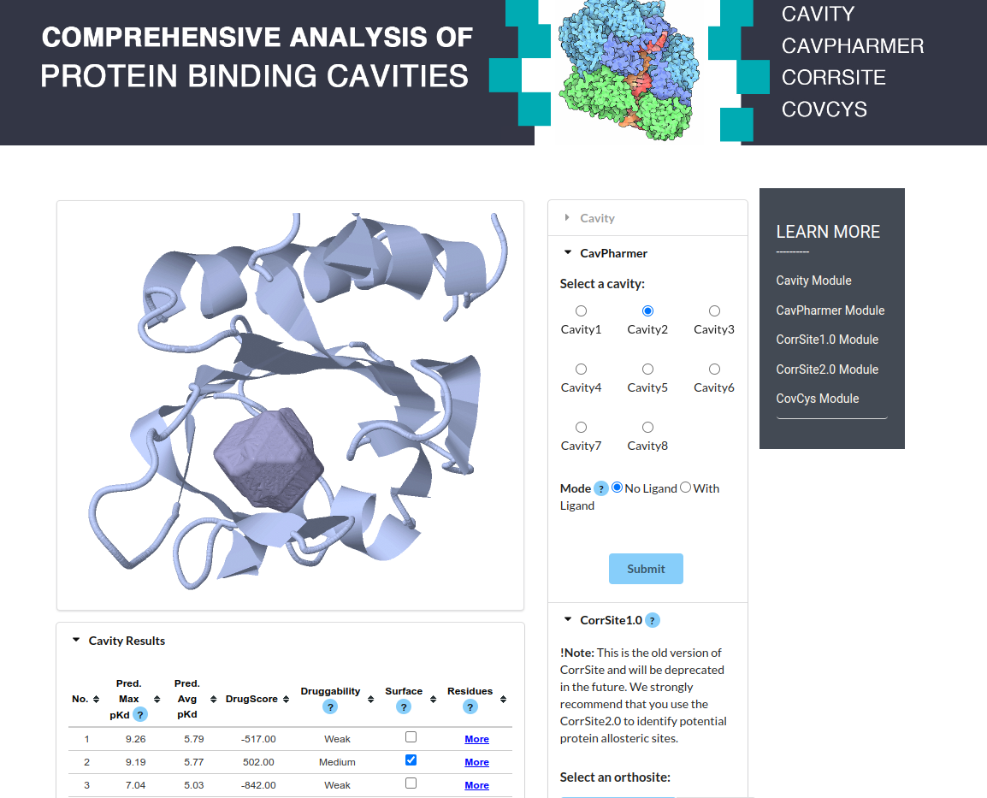The height and width of the screenshot is (798, 987).
Task: Enable the Surface checkbox for cavity 1
Action: 411,737
